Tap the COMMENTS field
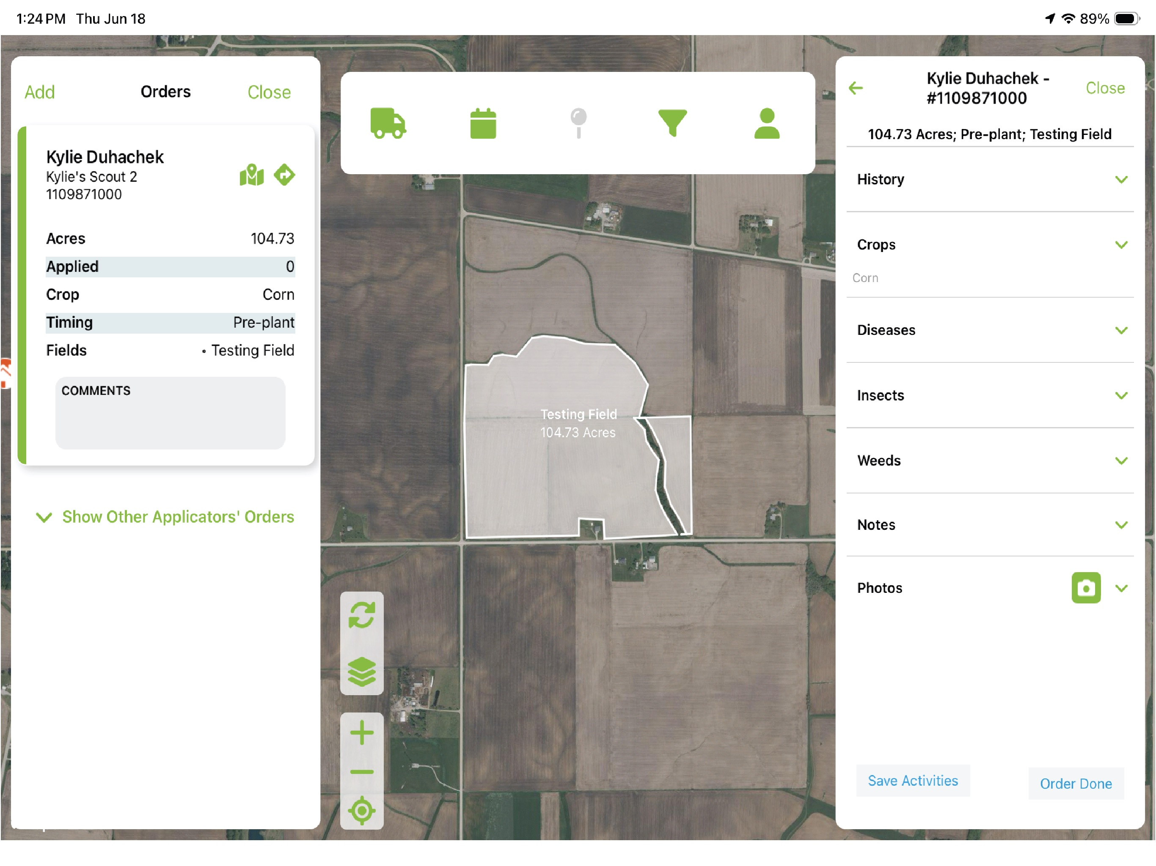 pyautogui.click(x=171, y=413)
